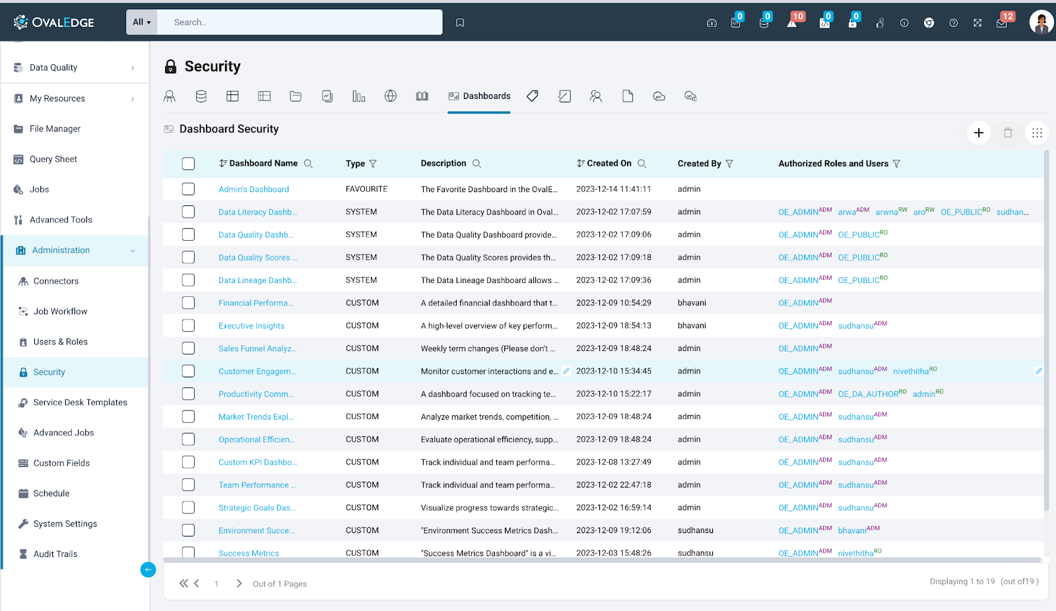This screenshot has width=1056, height=611.
Task: Expand the My Resources menu chevron
Action: [133, 99]
